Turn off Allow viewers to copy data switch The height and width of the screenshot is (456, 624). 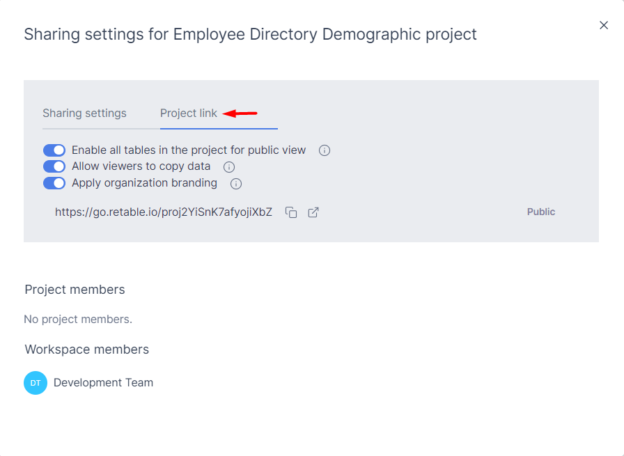(54, 166)
